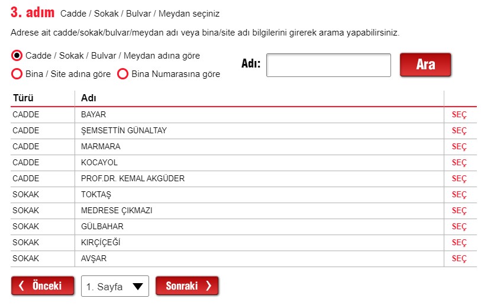Select TOKTAŞ sokak using SEÇ
Viewport: 481px width, 308px height.
tap(459, 195)
